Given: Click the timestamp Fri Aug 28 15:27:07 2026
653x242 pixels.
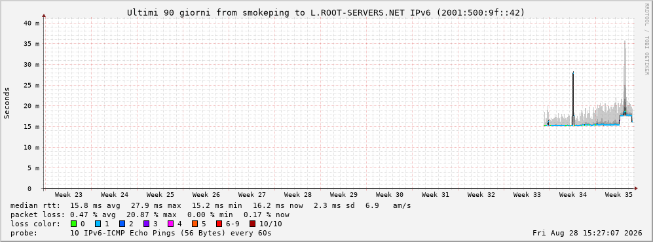Looking at the screenshot, I should point(588,233).
